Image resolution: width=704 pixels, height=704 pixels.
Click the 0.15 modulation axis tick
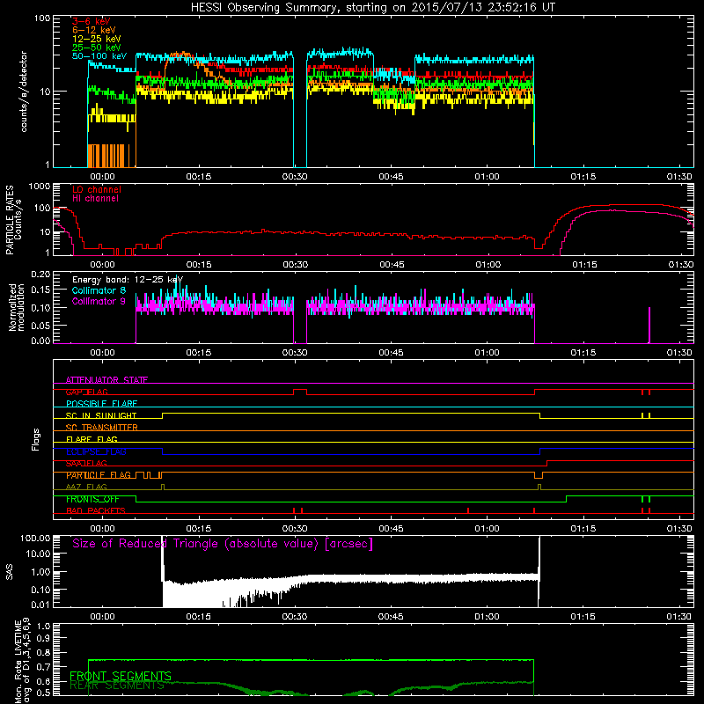tap(40, 290)
